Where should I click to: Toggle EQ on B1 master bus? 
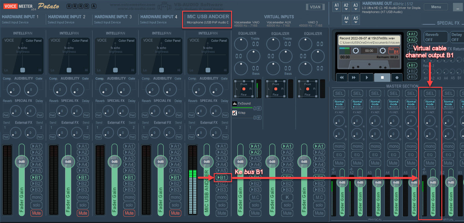(x=430, y=155)
